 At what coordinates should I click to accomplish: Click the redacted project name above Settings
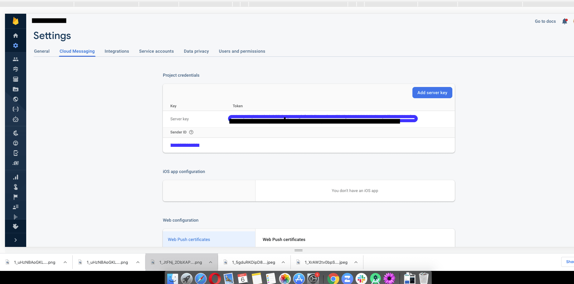point(49,21)
